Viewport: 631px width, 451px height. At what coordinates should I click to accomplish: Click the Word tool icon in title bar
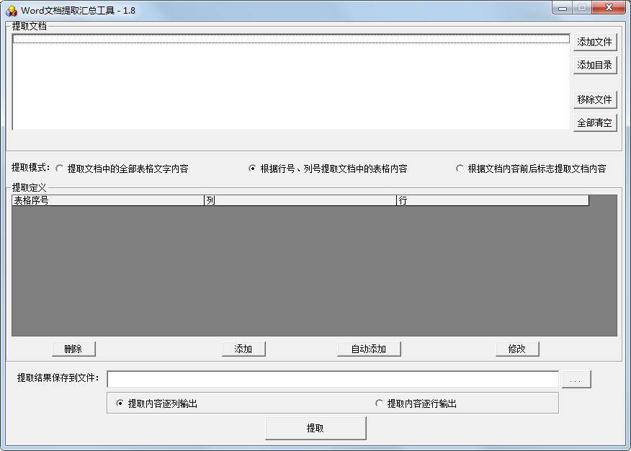[x=10, y=9]
